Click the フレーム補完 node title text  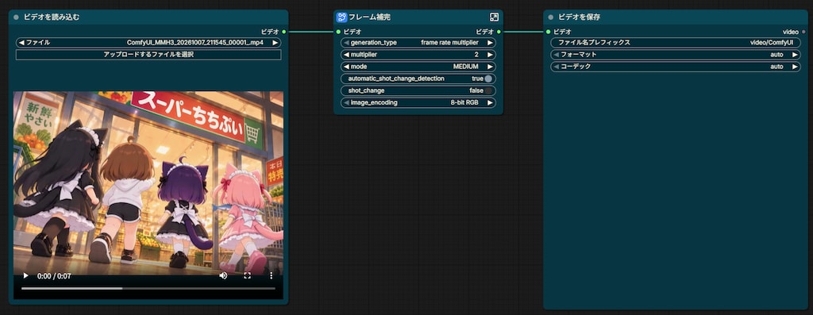(370, 17)
